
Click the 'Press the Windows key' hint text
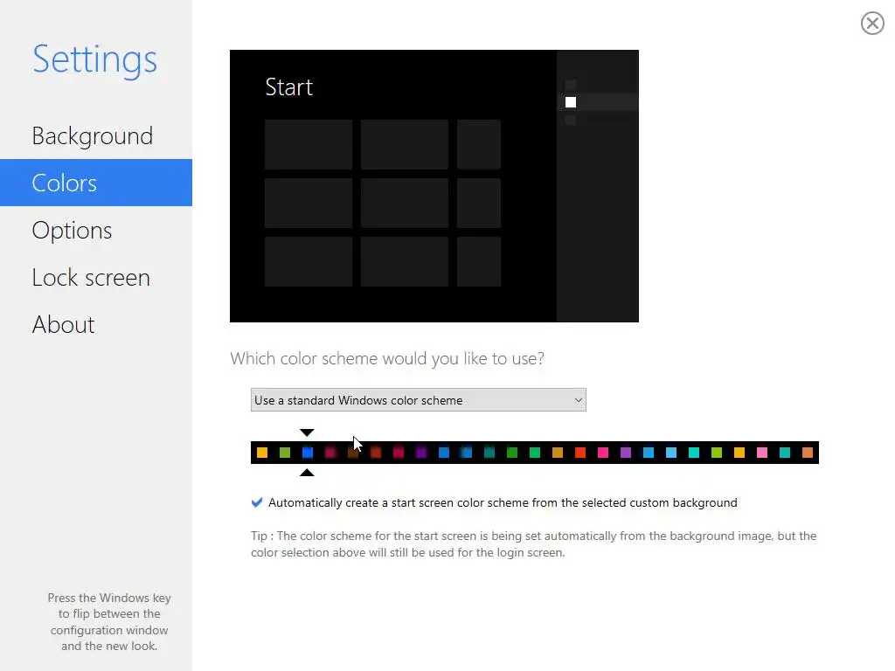coord(109,622)
